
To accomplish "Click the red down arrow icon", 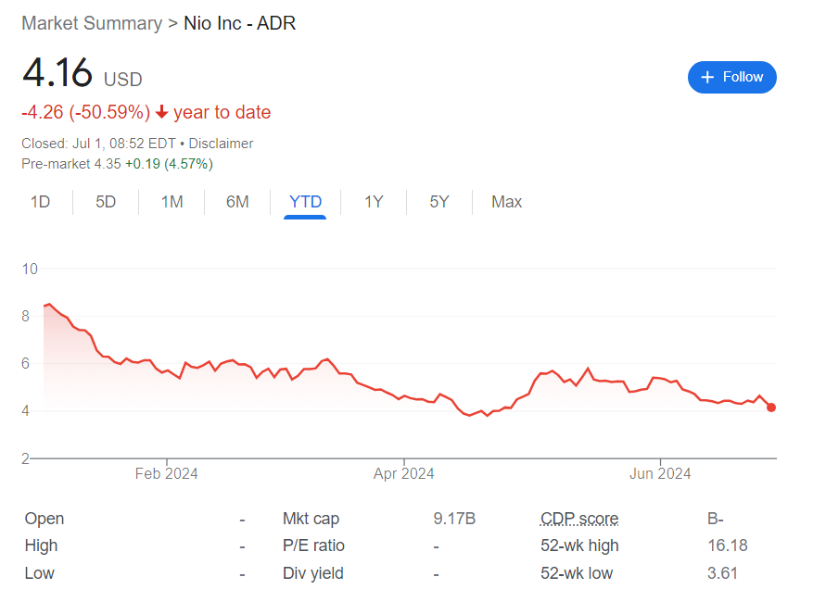I will 162,112.
